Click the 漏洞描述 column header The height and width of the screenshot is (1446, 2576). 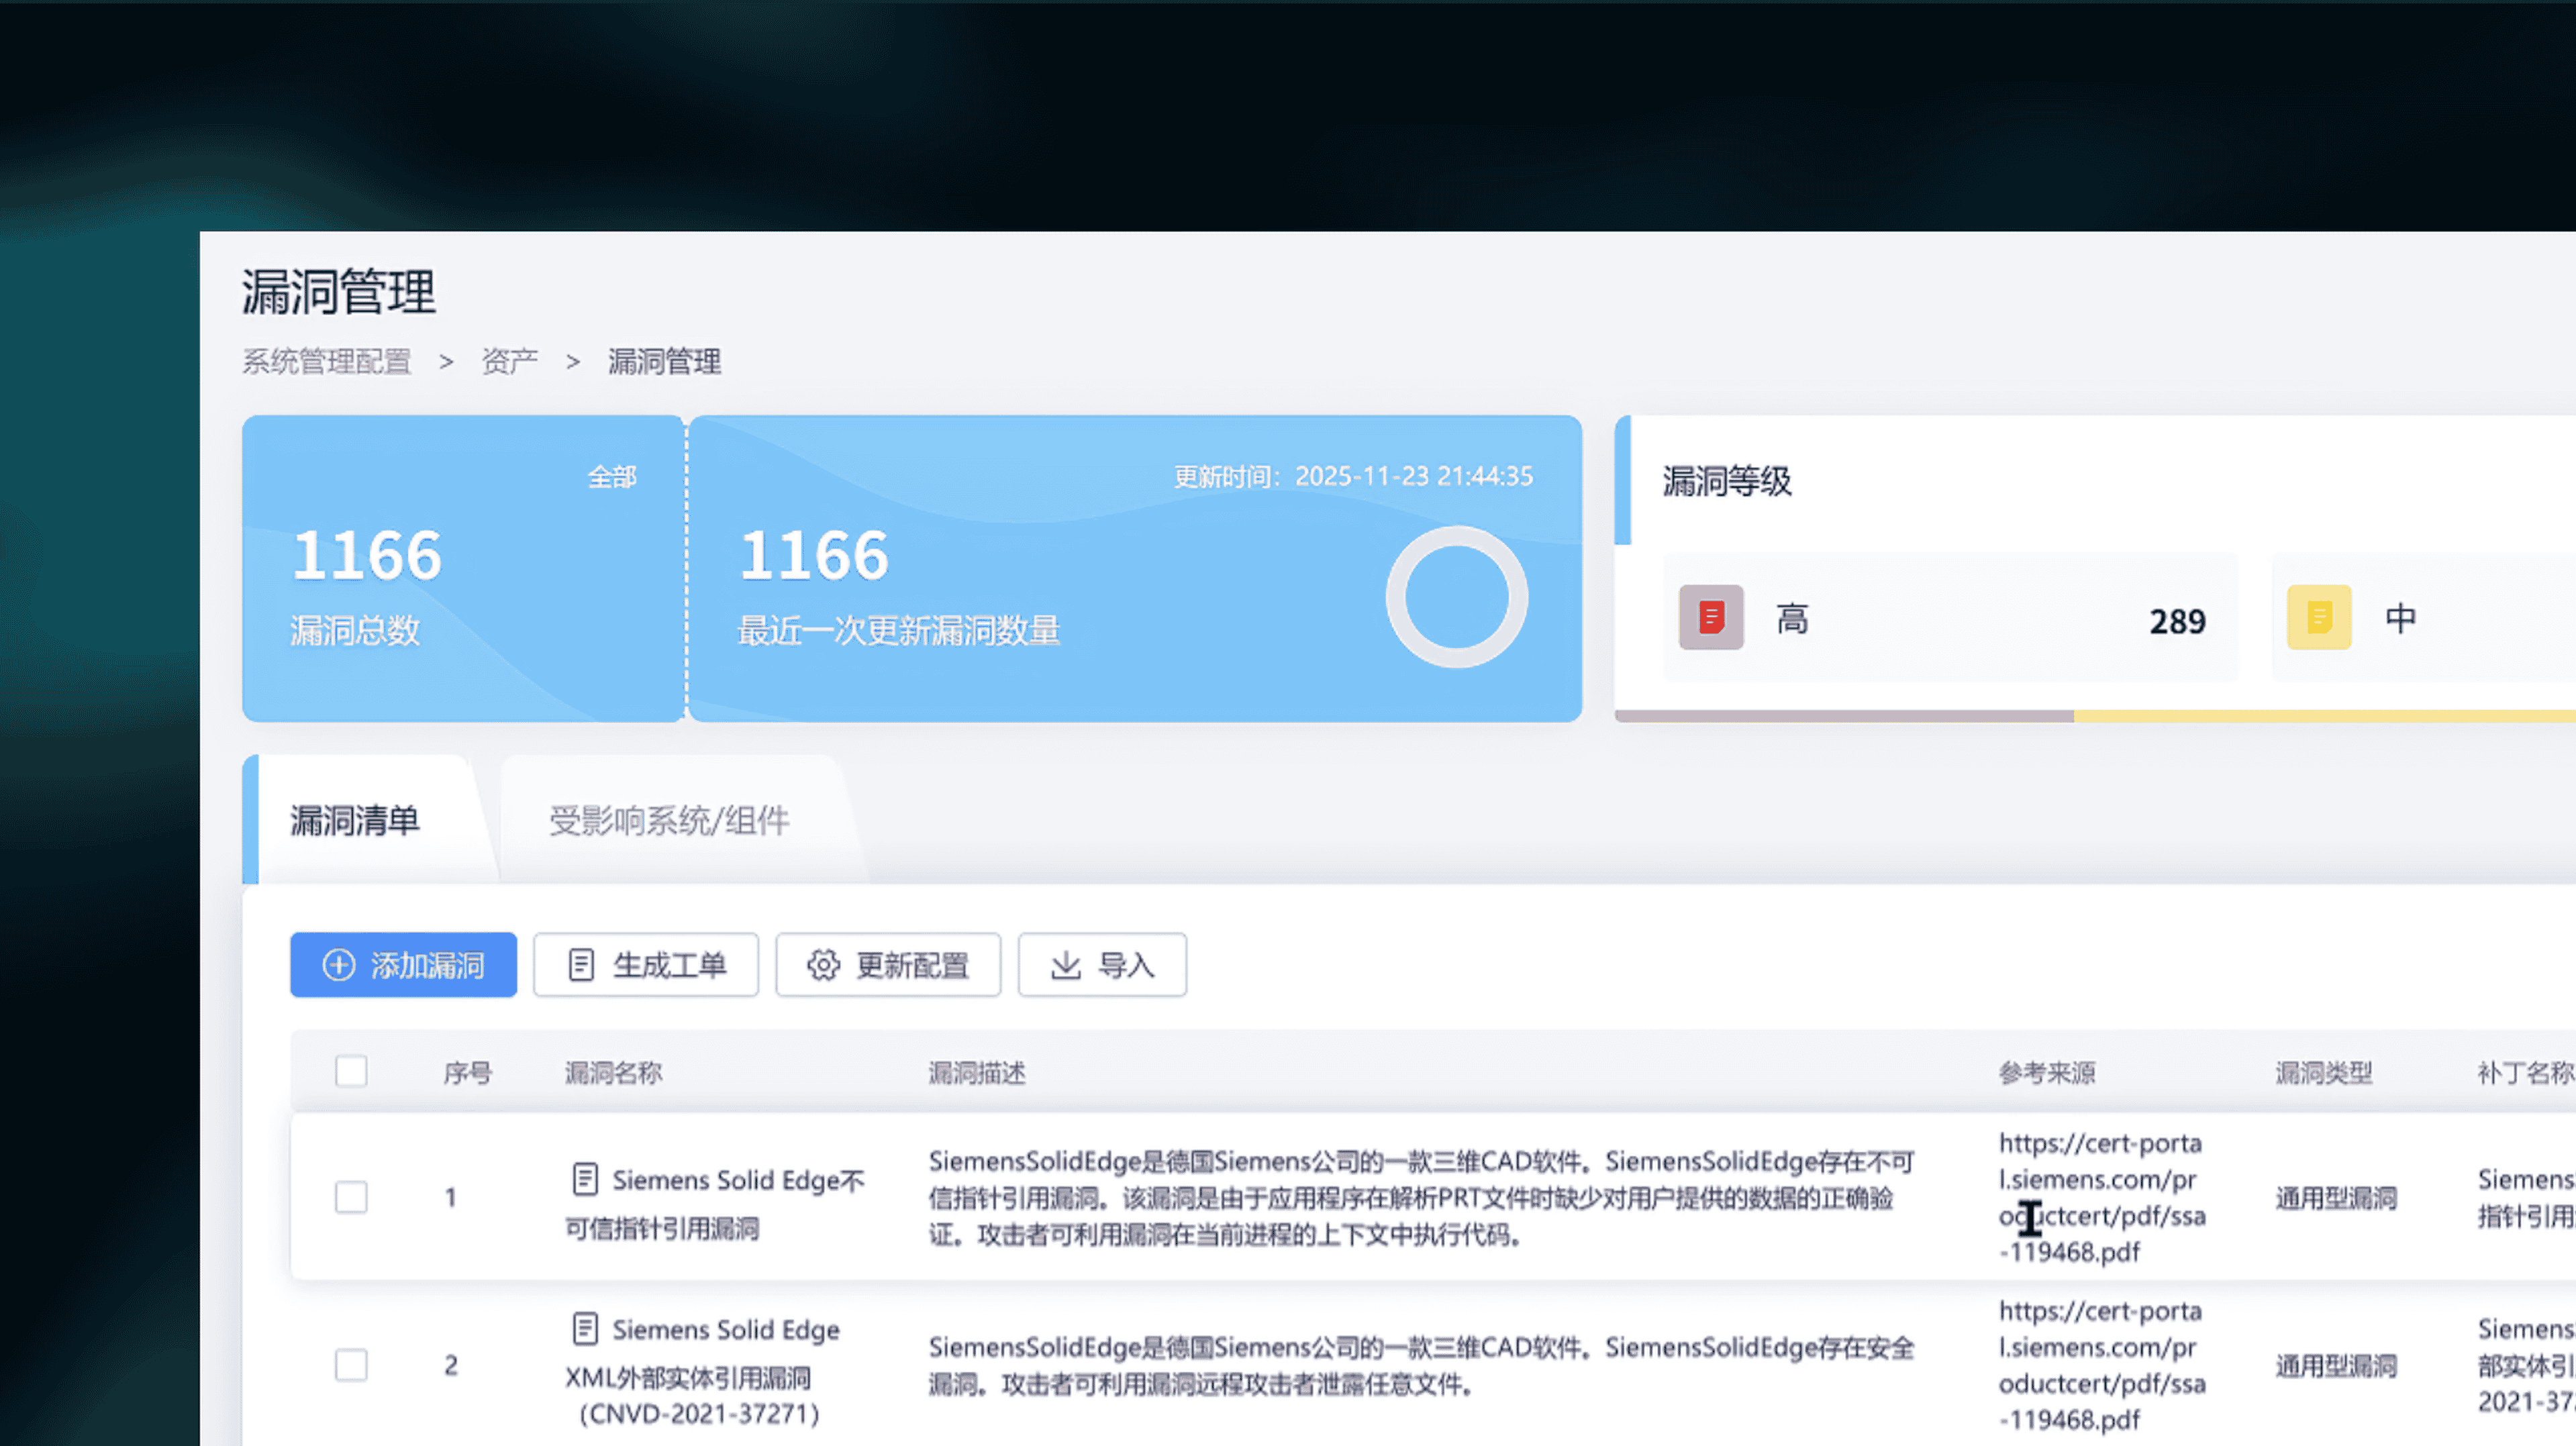click(977, 1073)
